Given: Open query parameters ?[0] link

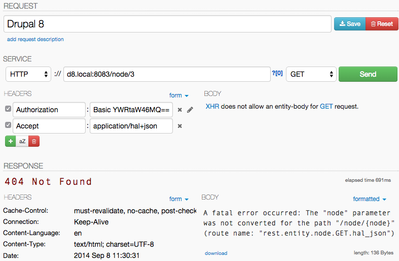Looking at the screenshot, I should click(x=277, y=74).
